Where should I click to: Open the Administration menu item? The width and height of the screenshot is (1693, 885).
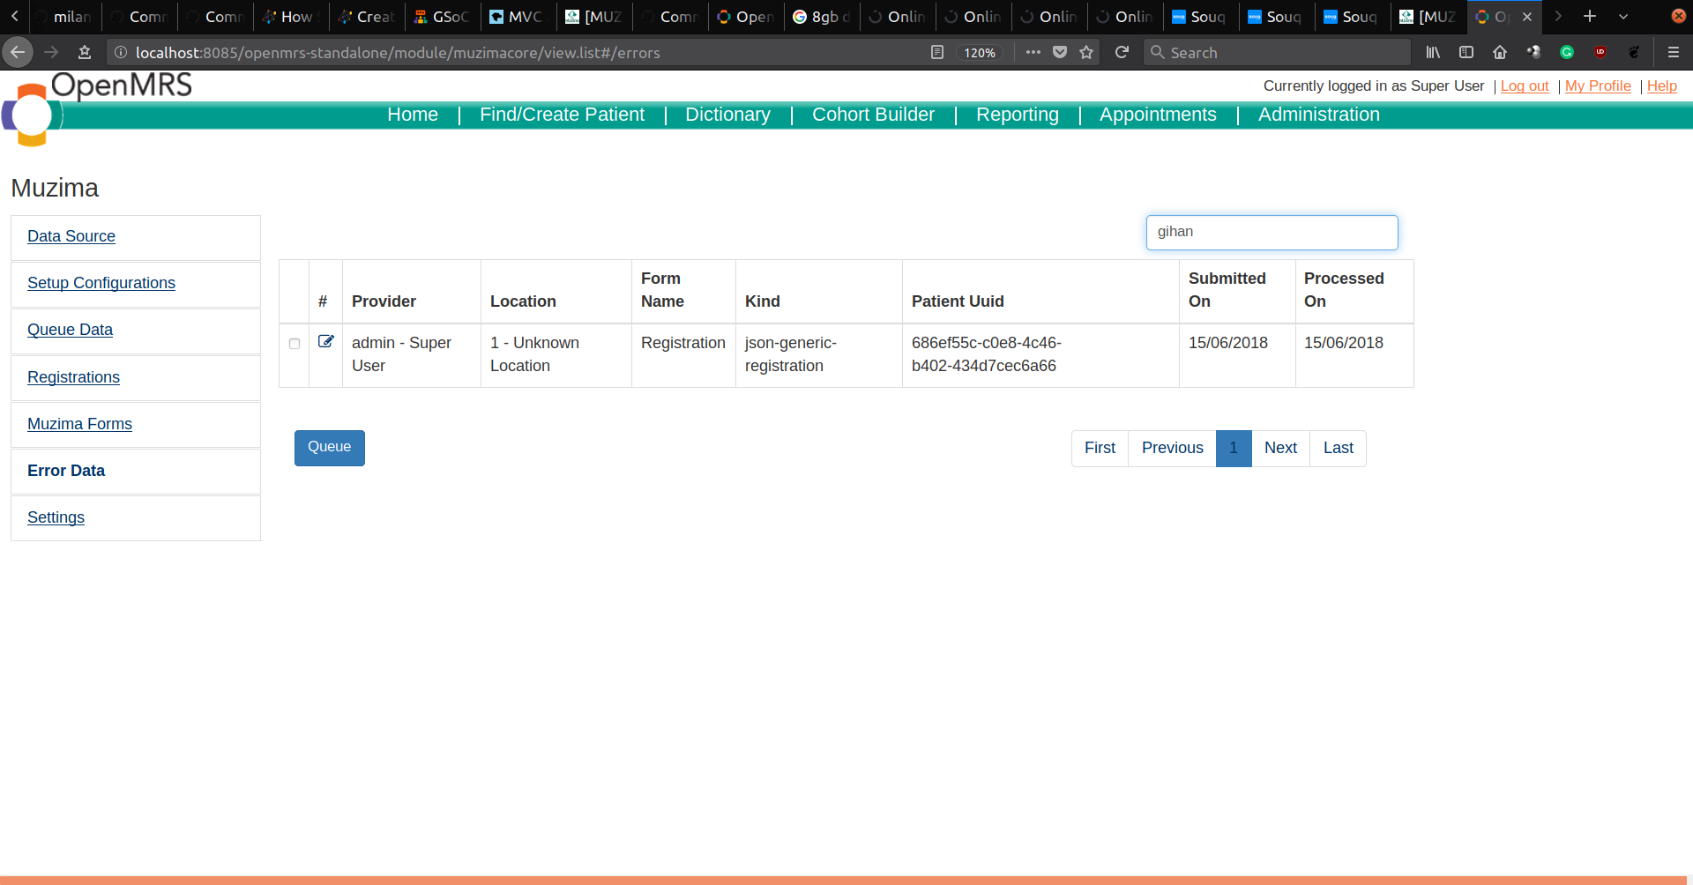coord(1318,115)
